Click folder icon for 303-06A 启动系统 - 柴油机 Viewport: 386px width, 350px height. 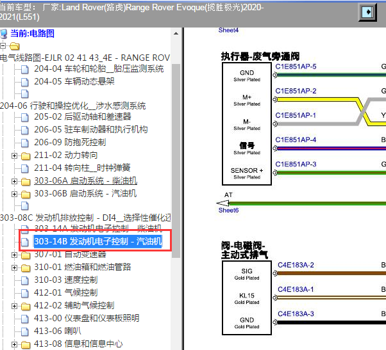click(26, 181)
